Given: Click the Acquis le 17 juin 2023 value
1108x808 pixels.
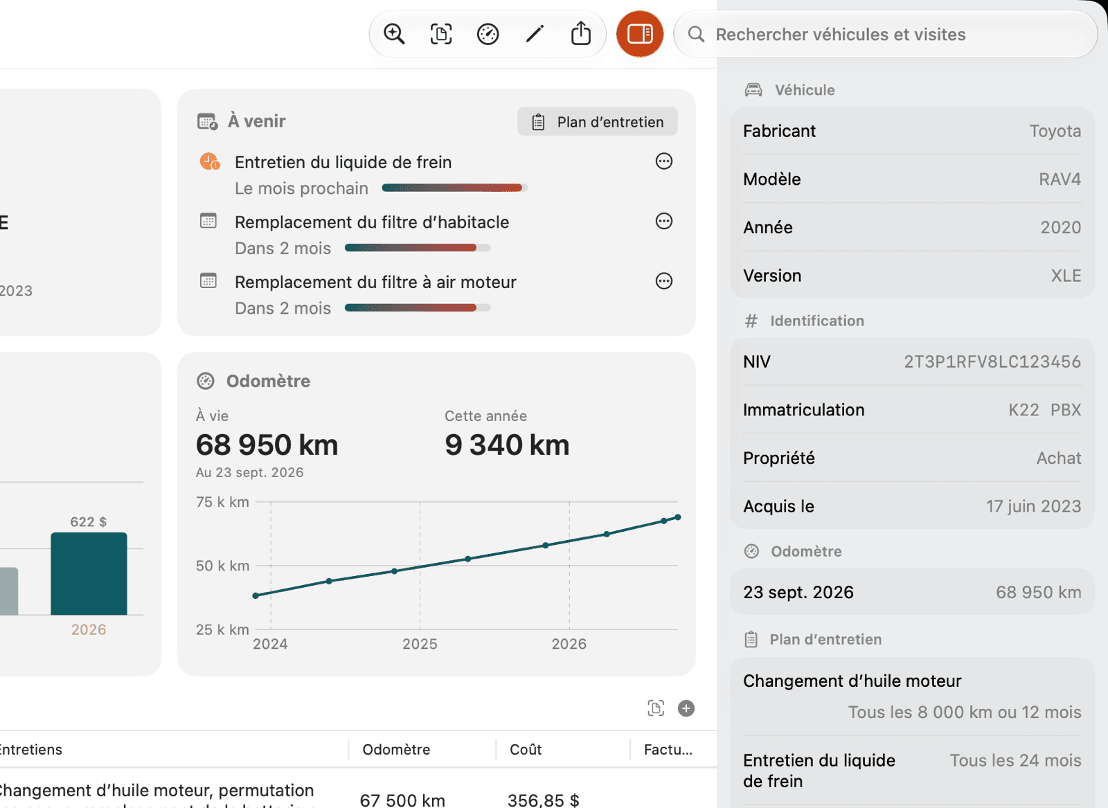Looking at the screenshot, I should [x=1033, y=506].
